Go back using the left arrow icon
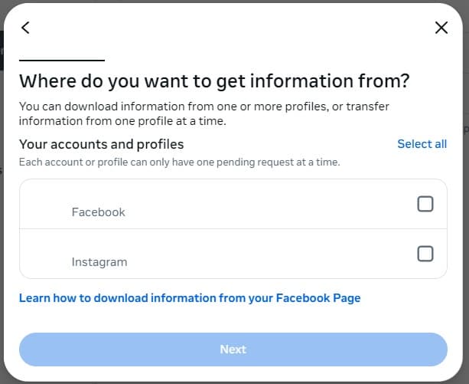This screenshot has height=384, width=469. (25, 28)
